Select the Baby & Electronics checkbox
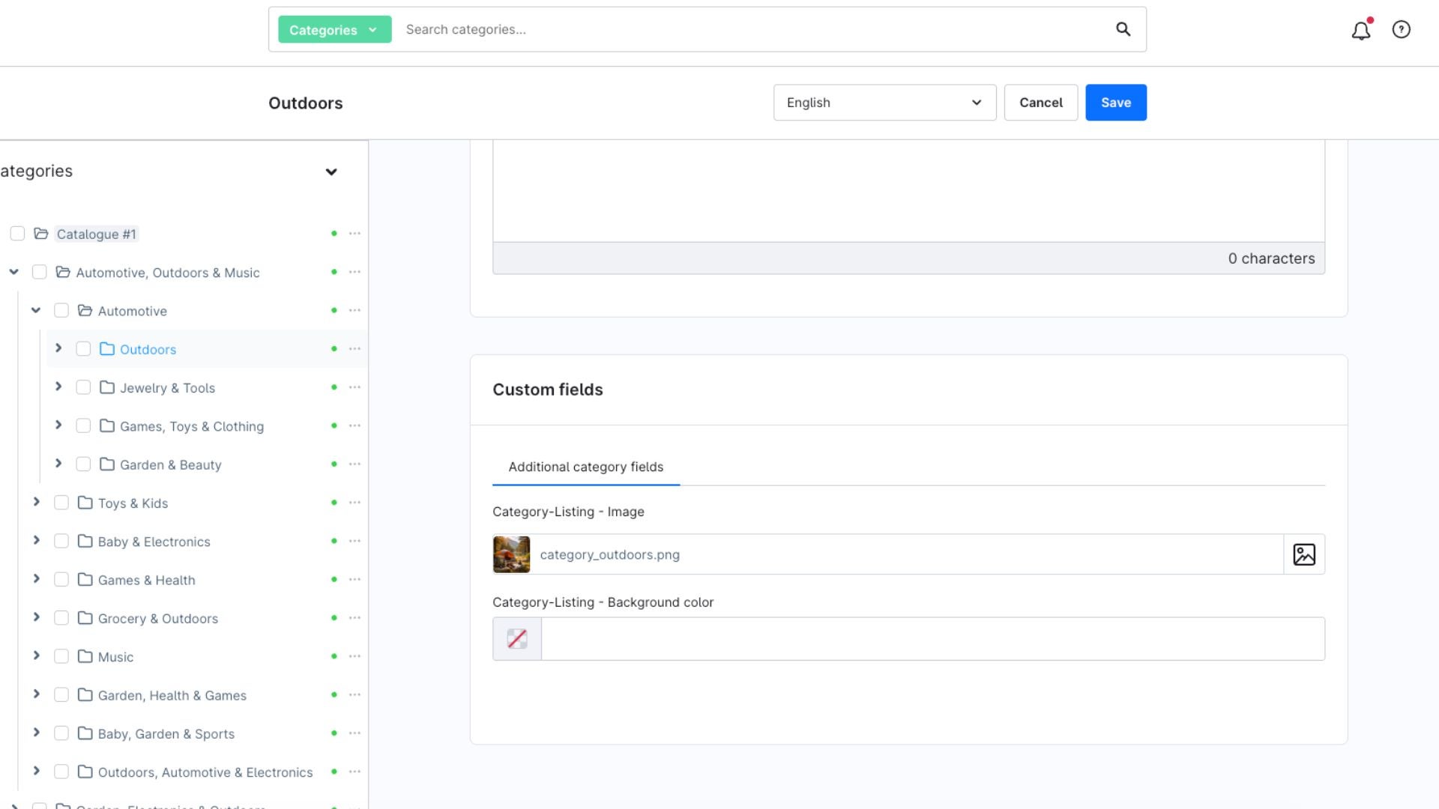Image resolution: width=1439 pixels, height=809 pixels. (61, 541)
